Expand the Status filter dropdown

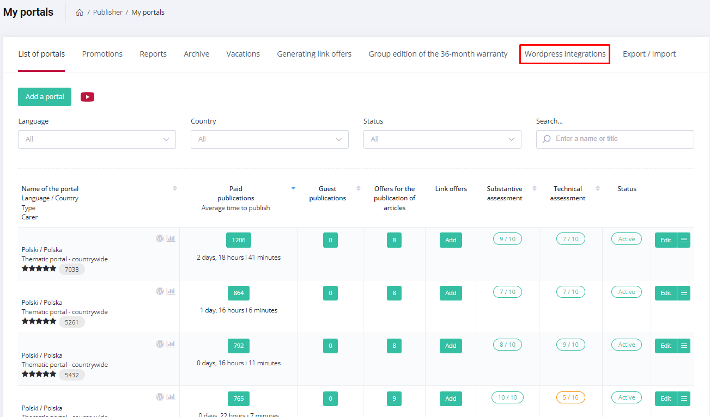442,139
